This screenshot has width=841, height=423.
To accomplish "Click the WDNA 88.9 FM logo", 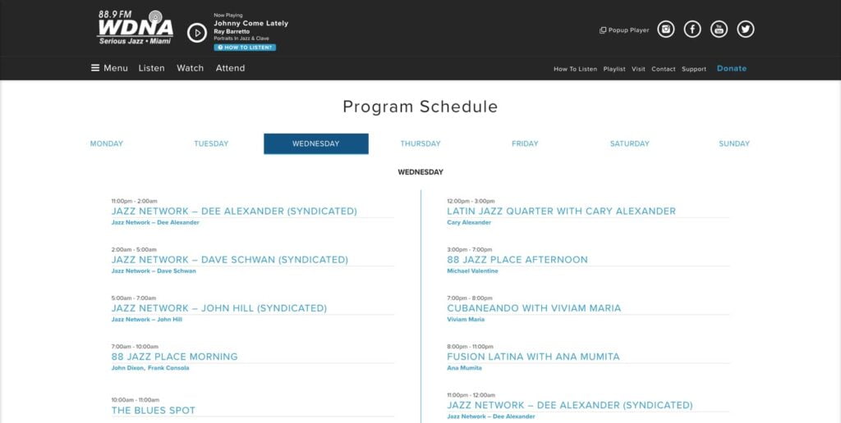I will [136, 29].
